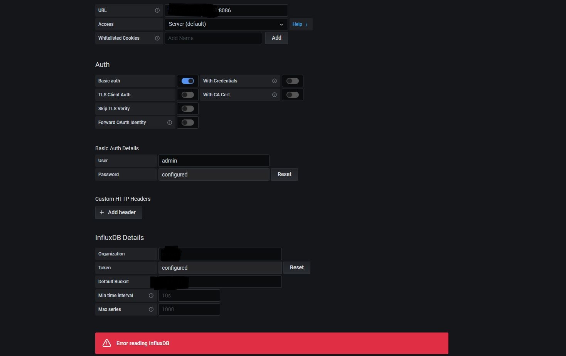The height and width of the screenshot is (356, 566).
Task: Reset the configured password
Action: coord(284,174)
